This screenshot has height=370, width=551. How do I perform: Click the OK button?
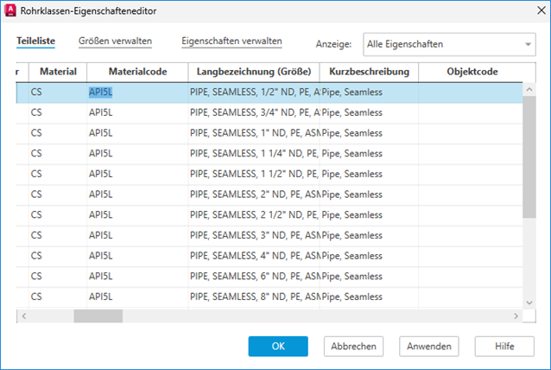click(278, 347)
